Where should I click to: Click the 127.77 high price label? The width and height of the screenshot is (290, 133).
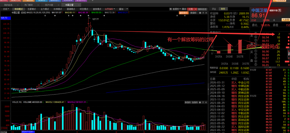(95, 19)
